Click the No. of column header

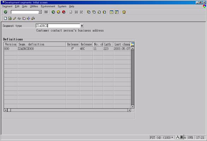coord(98,45)
